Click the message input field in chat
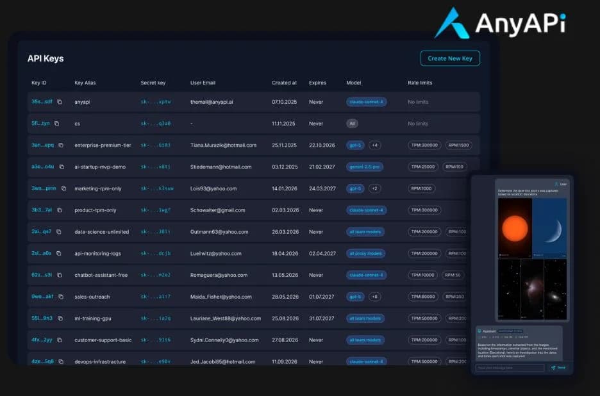 pyautogui.click(x=510, y=368)
